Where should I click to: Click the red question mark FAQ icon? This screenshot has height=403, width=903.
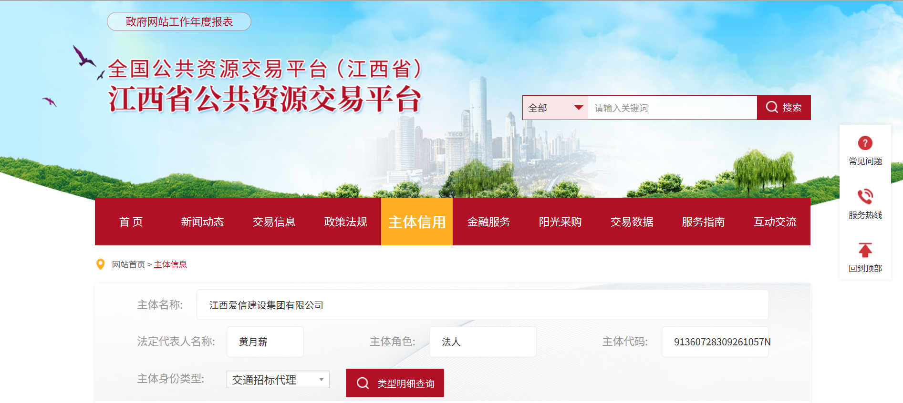tap(865, 143)
